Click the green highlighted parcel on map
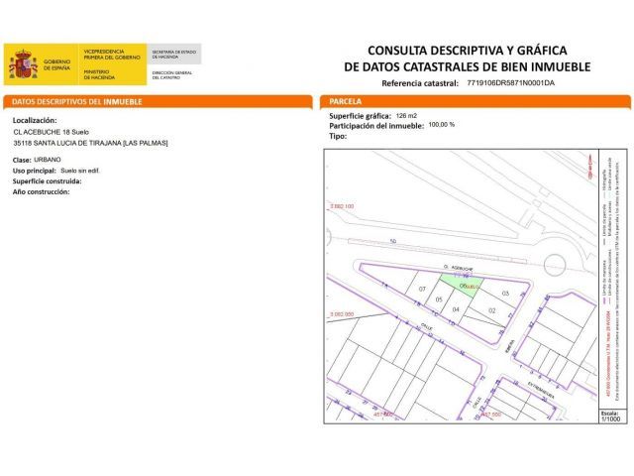Screen dimensions: 634x476 461,285
